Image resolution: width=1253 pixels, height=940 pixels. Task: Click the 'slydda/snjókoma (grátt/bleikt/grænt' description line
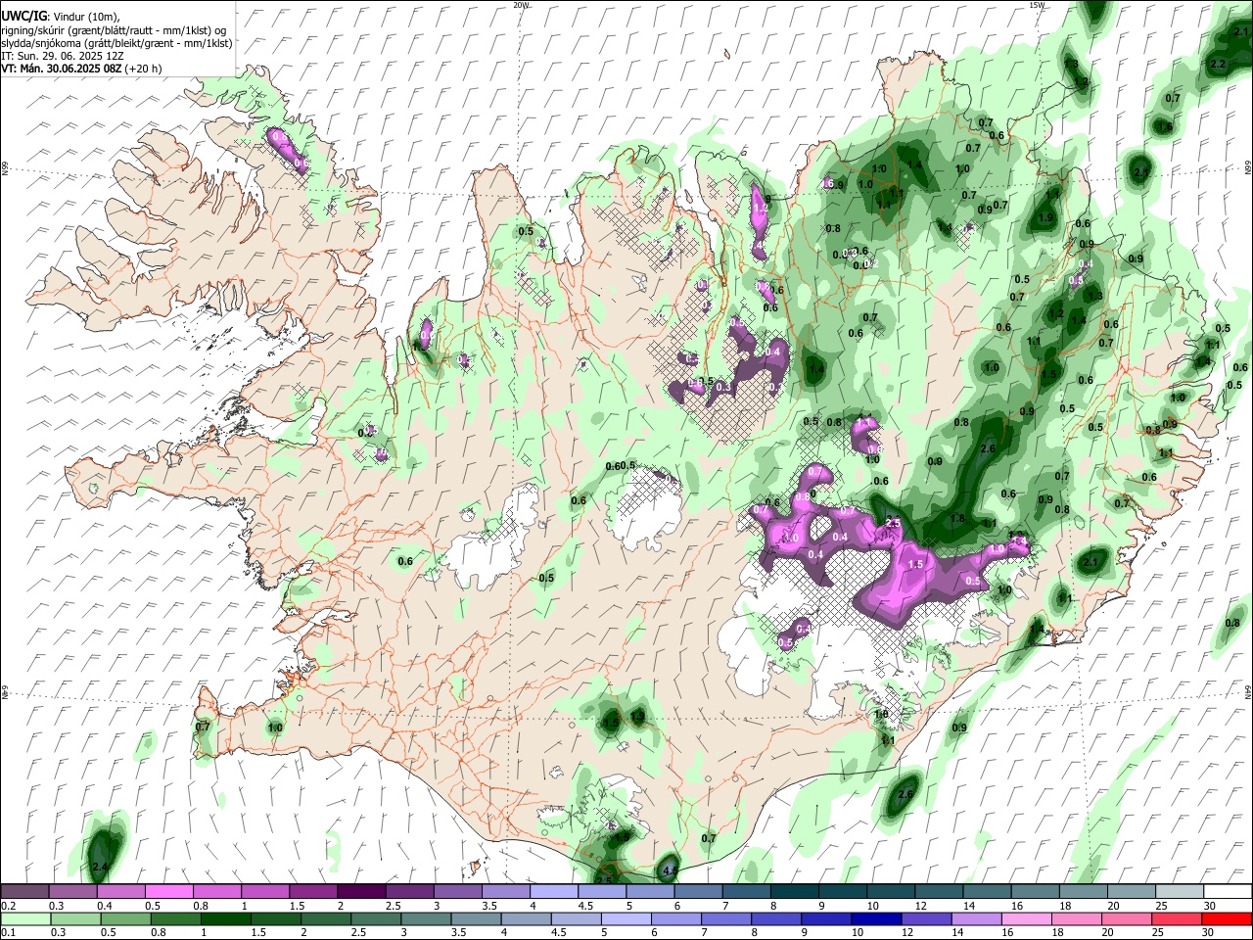click(116, 43)
